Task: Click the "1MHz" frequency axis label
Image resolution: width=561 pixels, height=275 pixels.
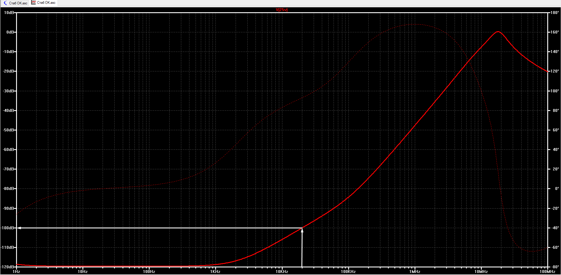Action: pos(415,272)
